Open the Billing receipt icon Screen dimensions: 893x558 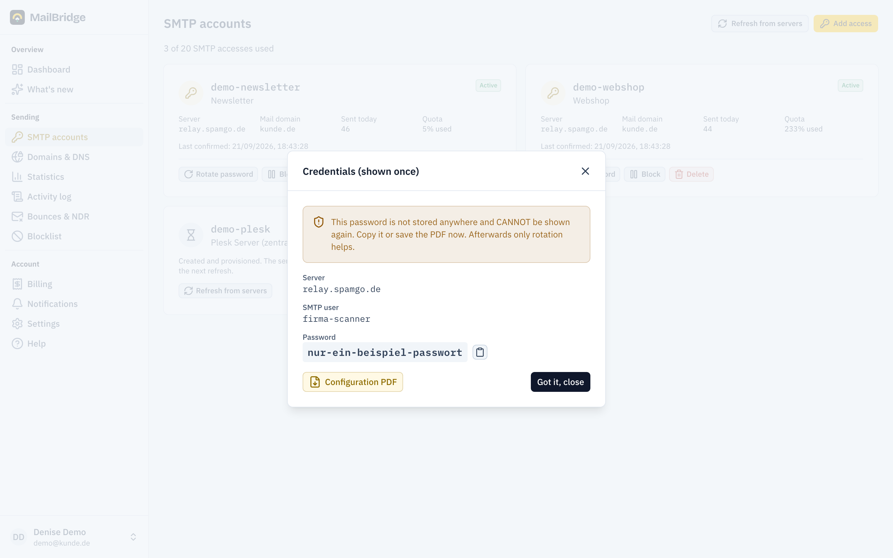click(17, 284)
